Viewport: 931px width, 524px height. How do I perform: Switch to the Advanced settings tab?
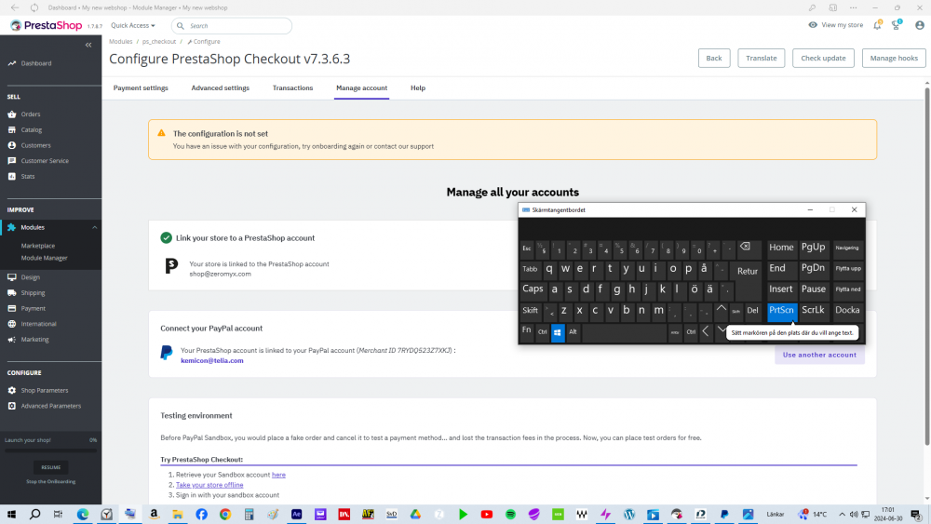[x=221, y=87]
